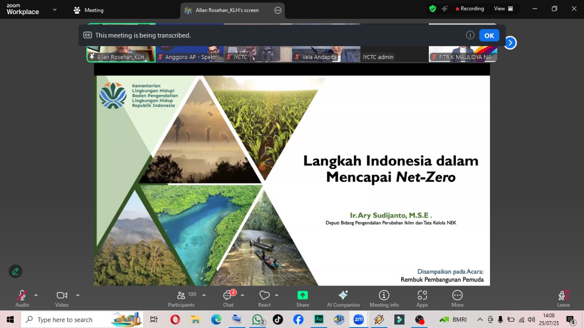Click transcription notice info icon

click(470, 35)
